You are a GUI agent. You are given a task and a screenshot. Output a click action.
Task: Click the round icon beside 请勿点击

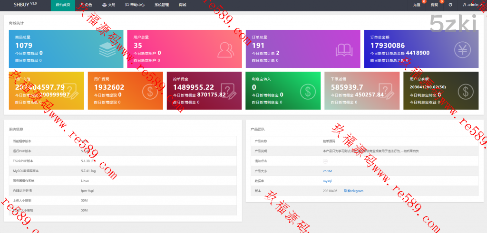pos(325,161)
